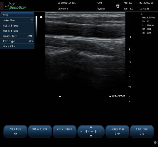This screenshot has height=147, width=158.
Task: Click the cine frame progress bar
Action: pos(85,96)
